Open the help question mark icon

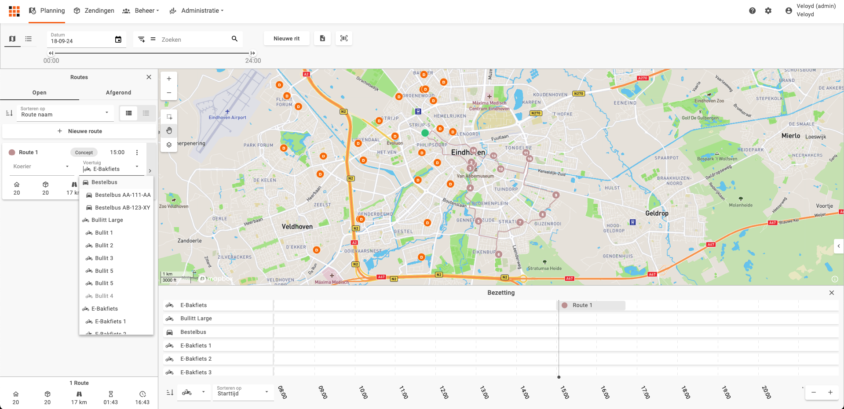click(x=752, y=11)
